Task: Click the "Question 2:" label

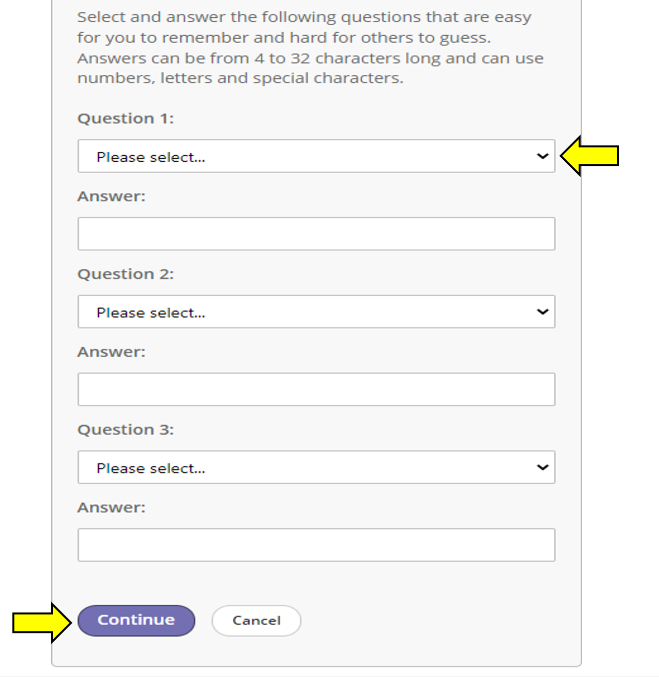Action: coord(126,274)
